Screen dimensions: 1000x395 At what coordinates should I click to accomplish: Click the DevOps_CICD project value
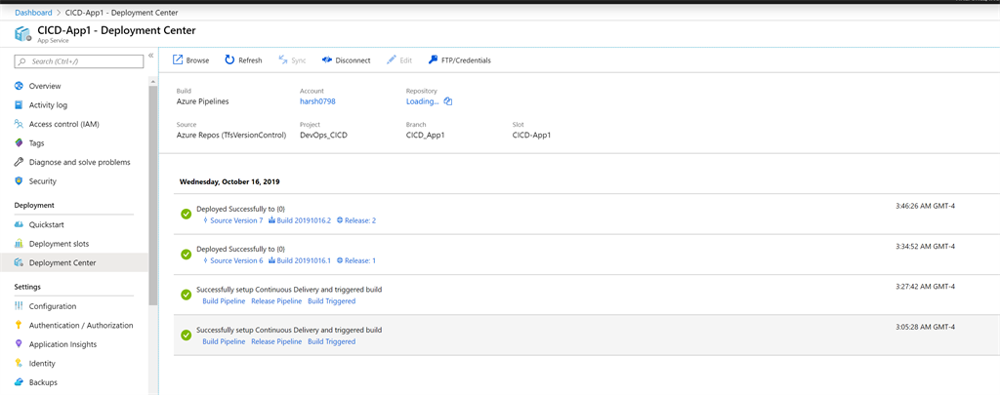pyautogui.click(x=323, y=135)
